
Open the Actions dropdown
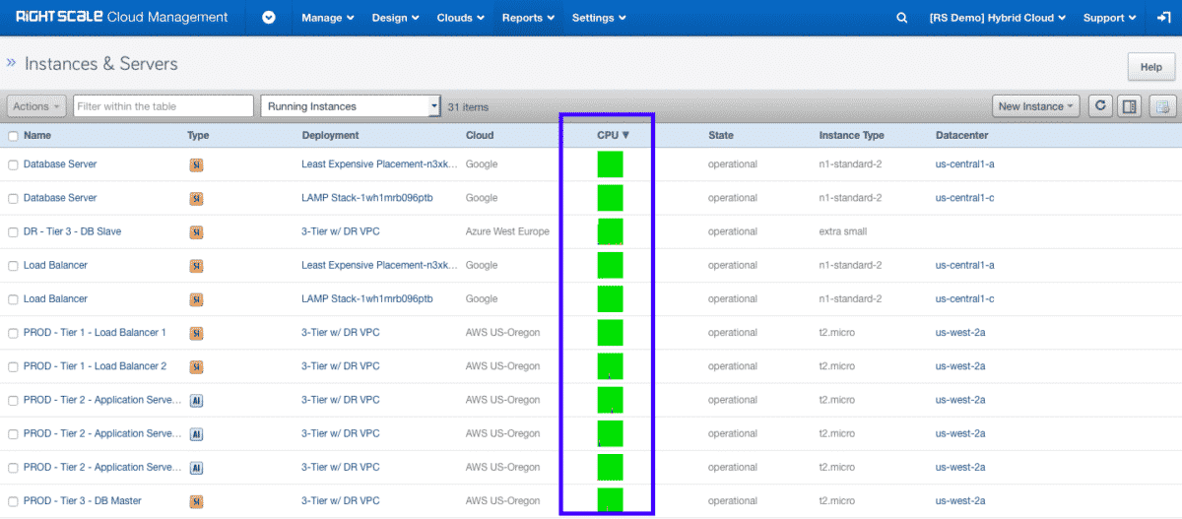pos(36,106)
